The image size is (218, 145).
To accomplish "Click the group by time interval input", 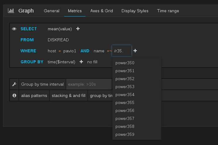I will [89, 84].
